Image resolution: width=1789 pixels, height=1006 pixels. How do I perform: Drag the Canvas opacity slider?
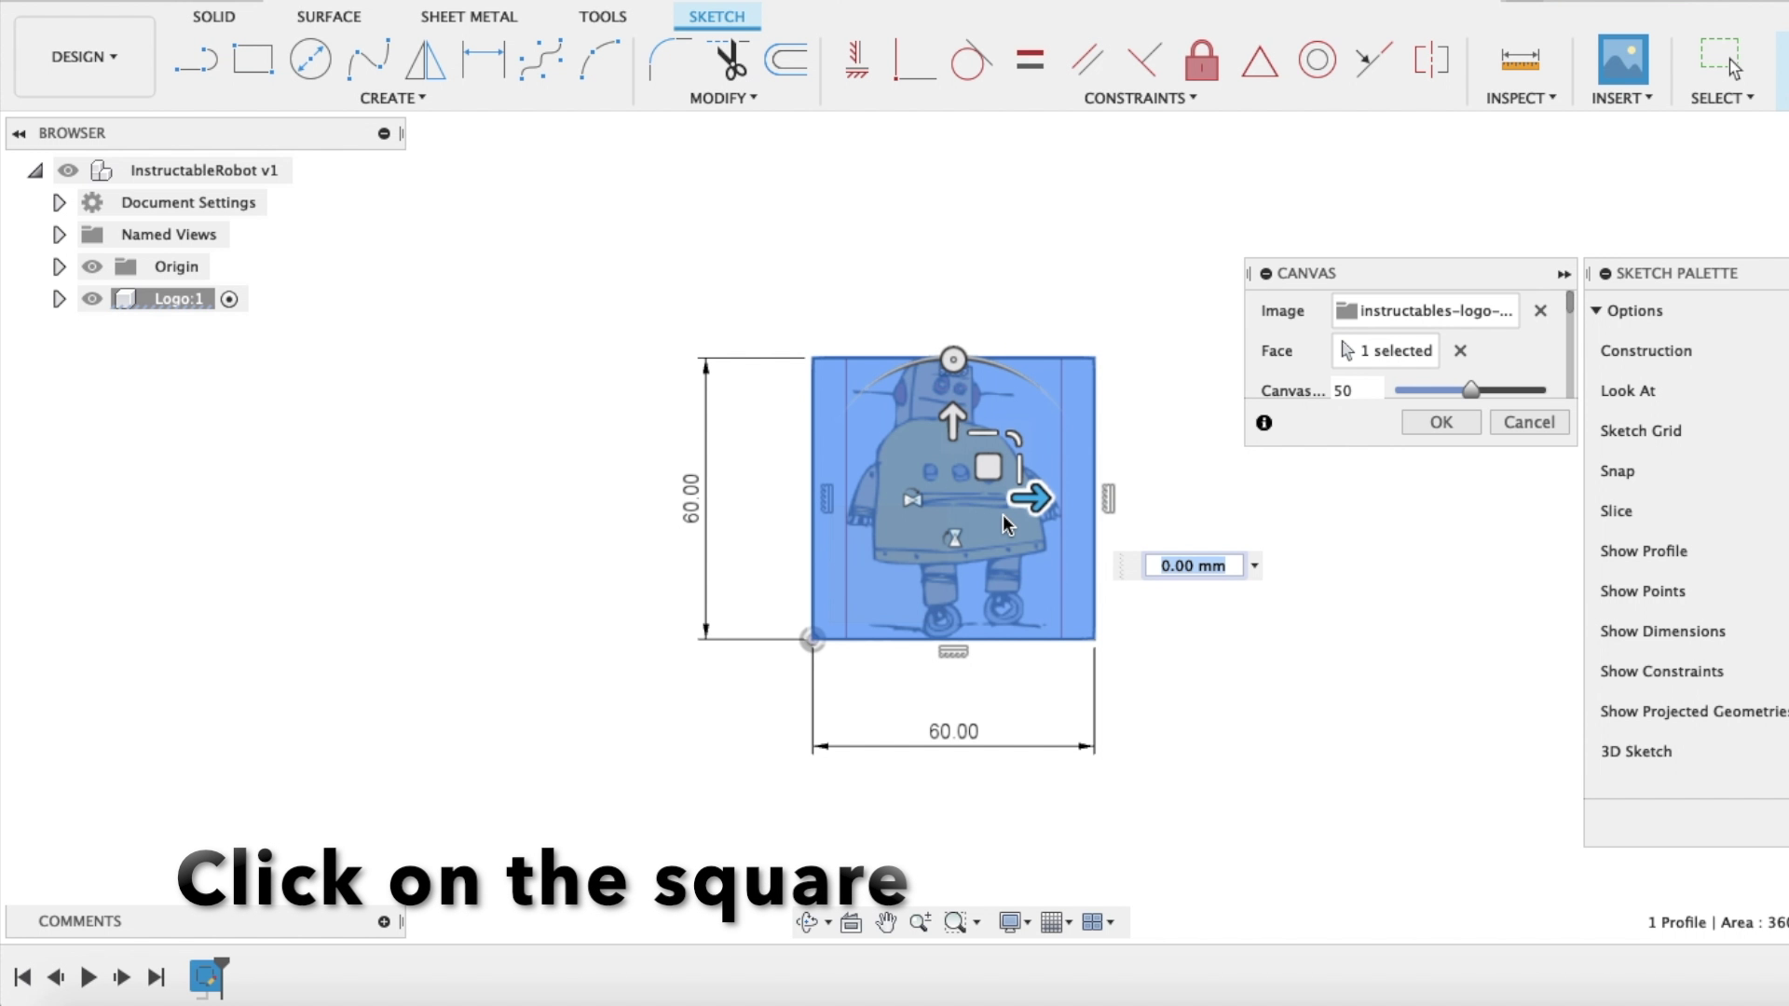click(1469, 390)
